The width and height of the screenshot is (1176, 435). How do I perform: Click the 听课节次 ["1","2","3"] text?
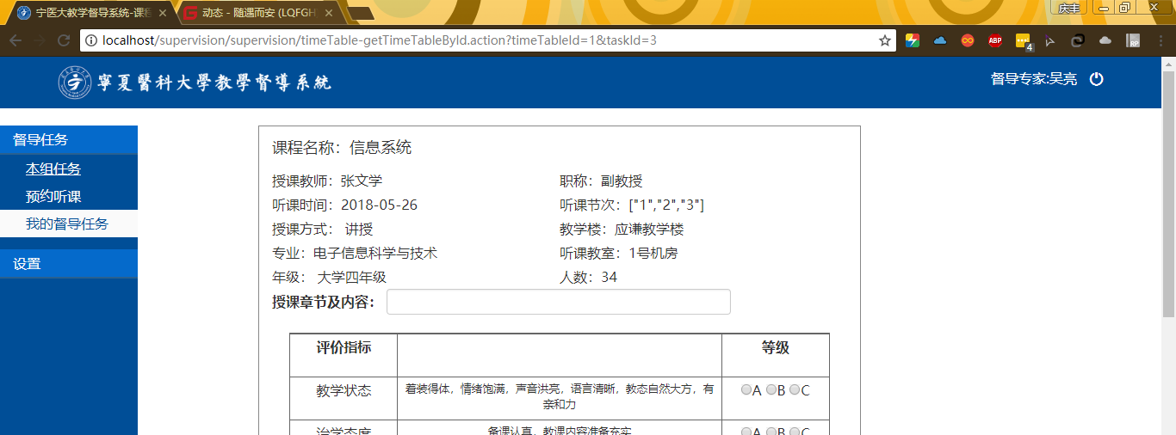[632, 205]
